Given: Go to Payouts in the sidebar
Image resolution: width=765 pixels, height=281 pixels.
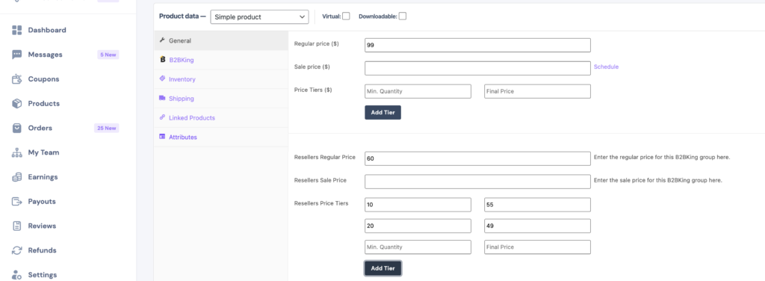Looking at the screenshot, I should tap(42, 201).
